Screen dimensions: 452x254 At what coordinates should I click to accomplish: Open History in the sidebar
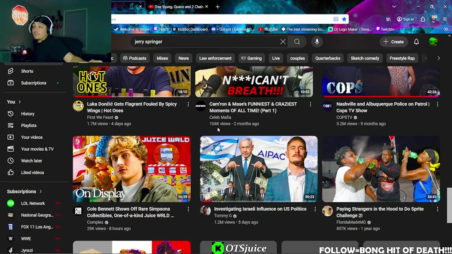tap(28, 114)
